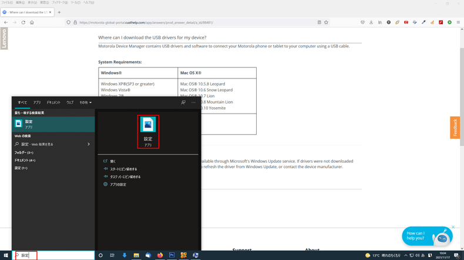
Task: Click the Windows Start button
Action: 6,255
